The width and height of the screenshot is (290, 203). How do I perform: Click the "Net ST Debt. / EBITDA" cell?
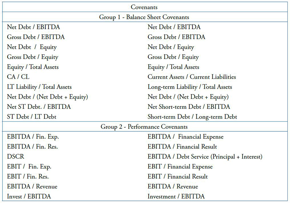39,107
